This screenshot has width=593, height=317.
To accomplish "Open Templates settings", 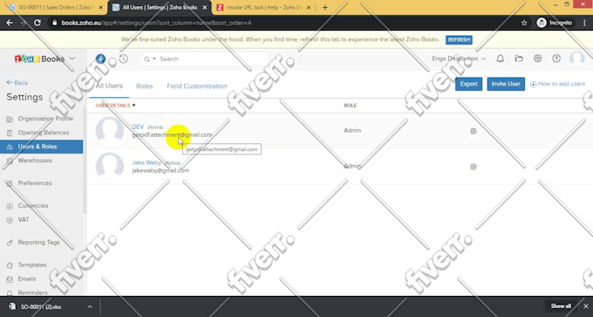I will pyautogui.click(x=32, y=265).
